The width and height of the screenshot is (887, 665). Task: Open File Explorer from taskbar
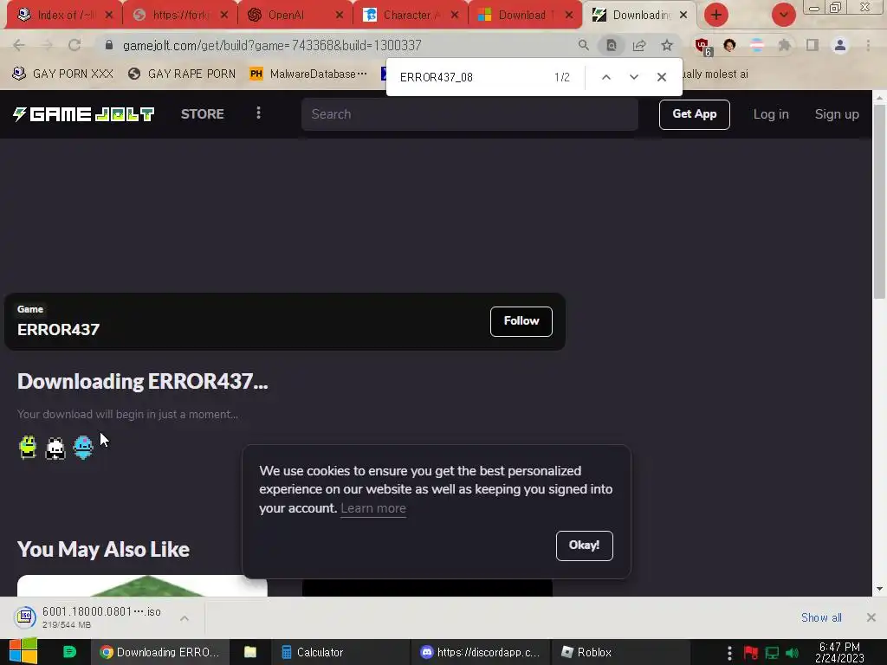coord(250,652)
